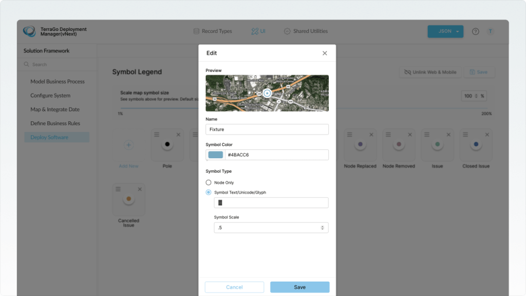The image size is (526, 296).
Task: Click the TerraGo Deployment Manager logo
Action: click(29, 31)
